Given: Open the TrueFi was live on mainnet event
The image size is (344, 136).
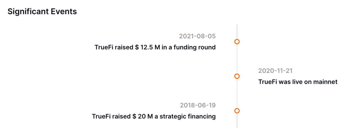Looking at the screenshot, I should 298,82.
